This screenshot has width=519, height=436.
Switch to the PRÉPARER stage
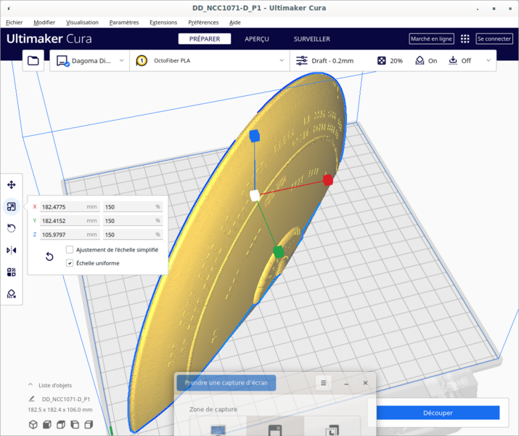pos(205,39)
